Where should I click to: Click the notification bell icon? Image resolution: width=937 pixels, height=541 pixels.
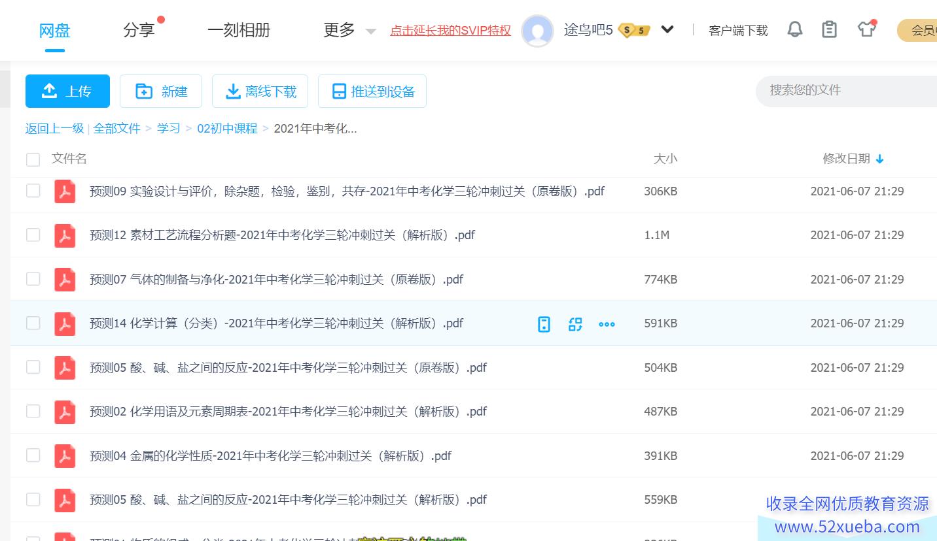tap(794, 29)
